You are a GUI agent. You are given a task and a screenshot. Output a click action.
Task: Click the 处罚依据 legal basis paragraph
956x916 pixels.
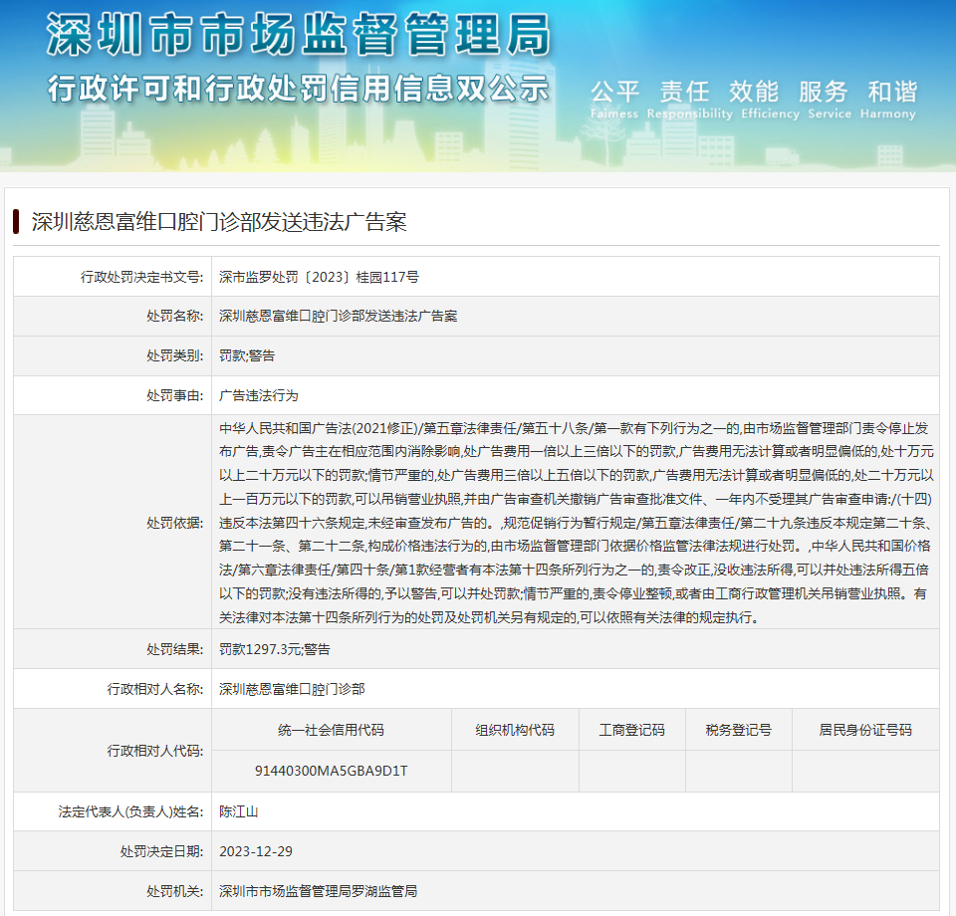tap(577, 523)
